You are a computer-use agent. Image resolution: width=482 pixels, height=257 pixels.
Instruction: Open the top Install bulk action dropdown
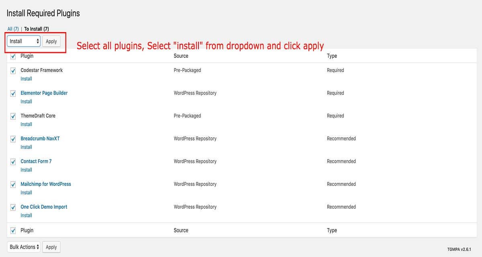click(x=24, y=41)
